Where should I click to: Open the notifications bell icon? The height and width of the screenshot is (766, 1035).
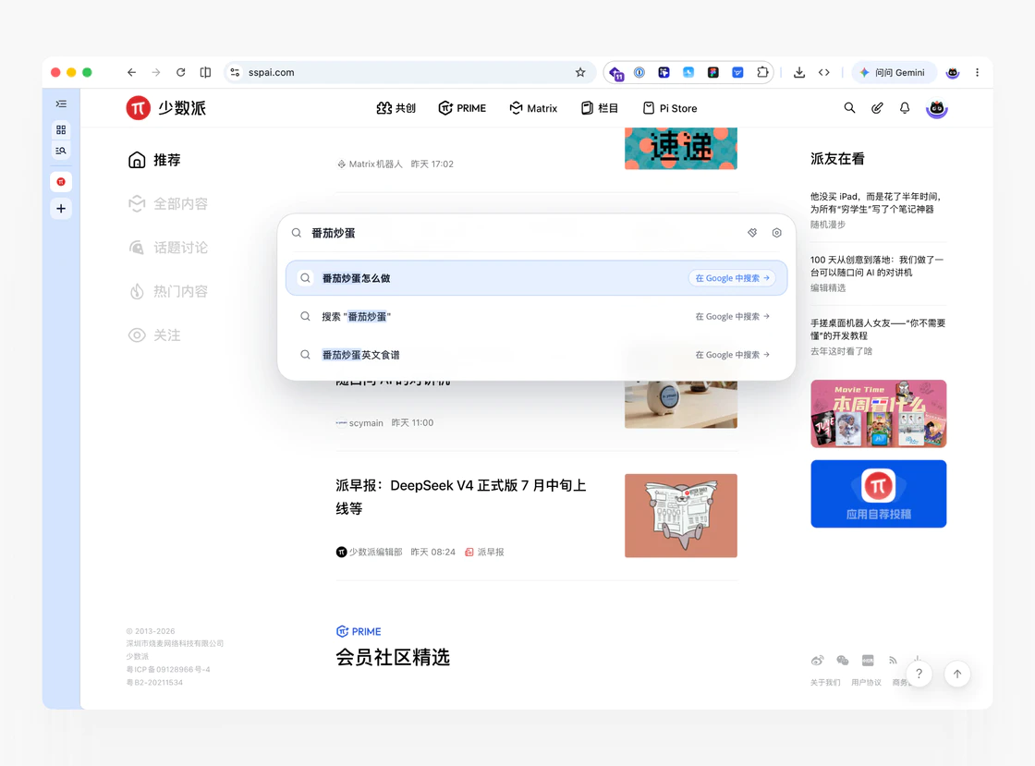[905, 108]
